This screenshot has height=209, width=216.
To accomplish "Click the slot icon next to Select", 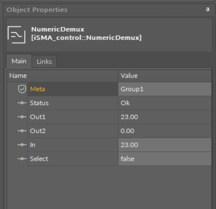I will tap(22, 159).
